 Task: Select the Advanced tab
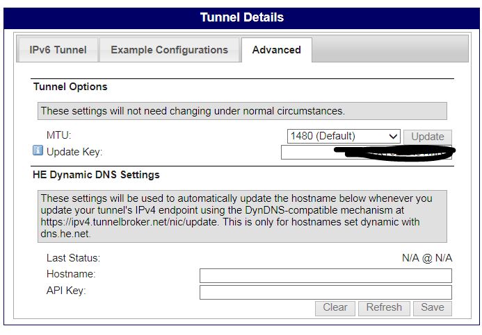point(276,50)
